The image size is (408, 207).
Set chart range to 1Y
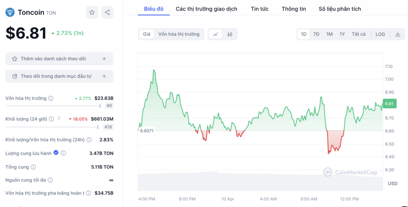pos(342,34)
